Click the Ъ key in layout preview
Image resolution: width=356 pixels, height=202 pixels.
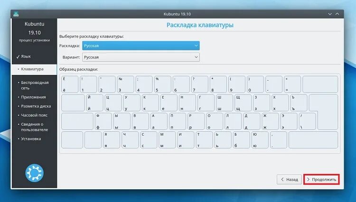(x=299, y=103)
